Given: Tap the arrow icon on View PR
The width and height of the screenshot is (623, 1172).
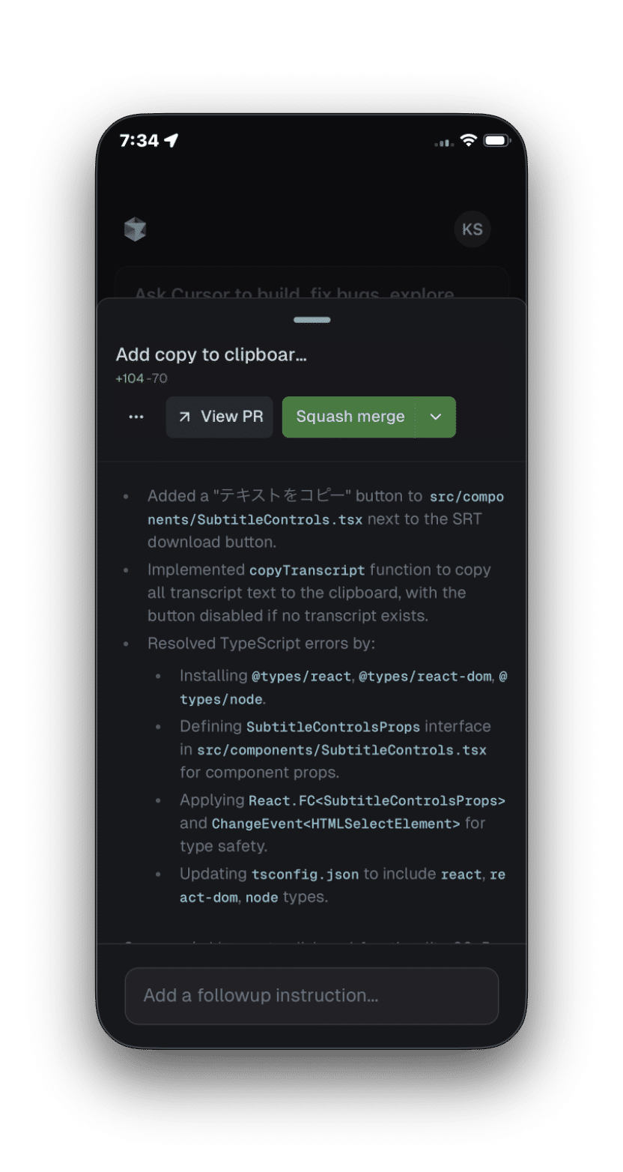Looking at the screenshot, I should tap(184, 417).
